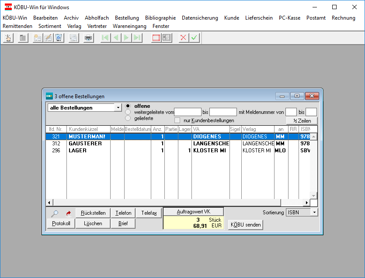Click the magnifying glass search icon
This screenshot has height=278, width=365.
(55, 213)
